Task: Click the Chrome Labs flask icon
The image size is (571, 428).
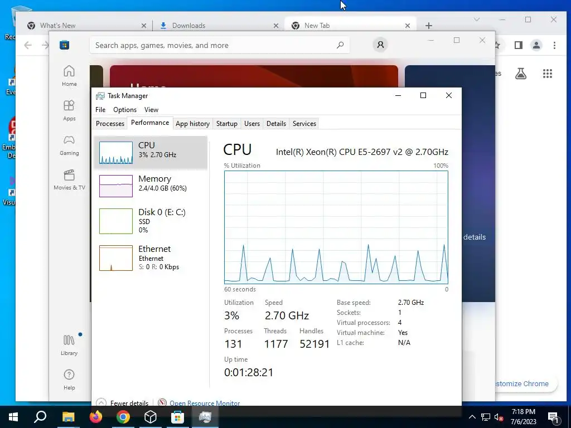Action: tap(521, 74)
